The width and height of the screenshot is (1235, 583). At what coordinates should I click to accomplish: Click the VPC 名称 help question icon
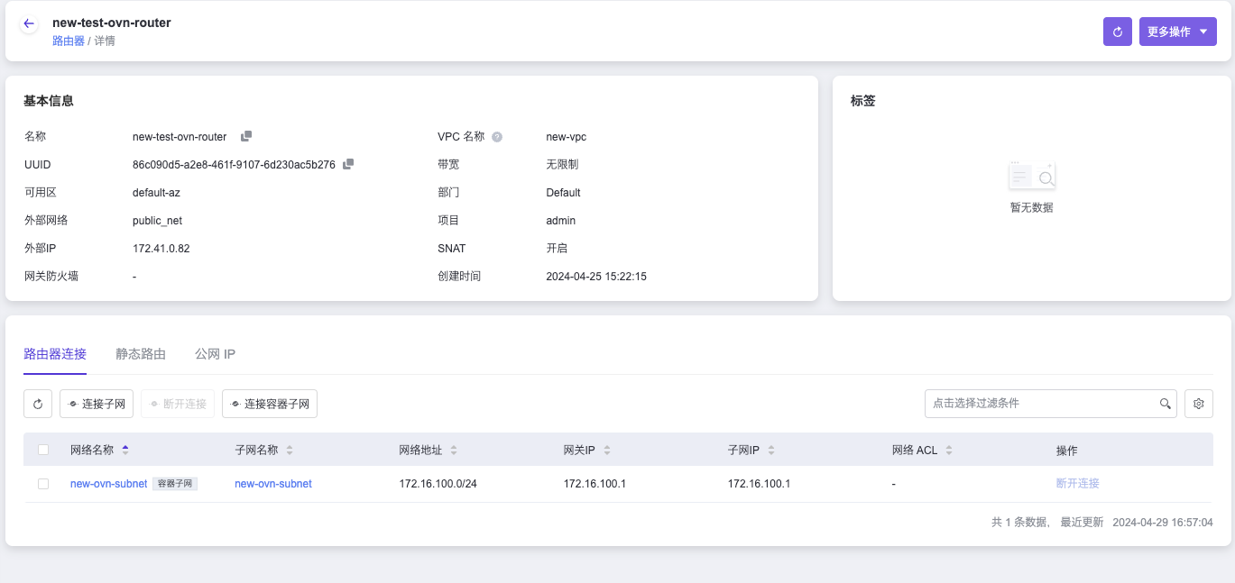coord(497,137)
